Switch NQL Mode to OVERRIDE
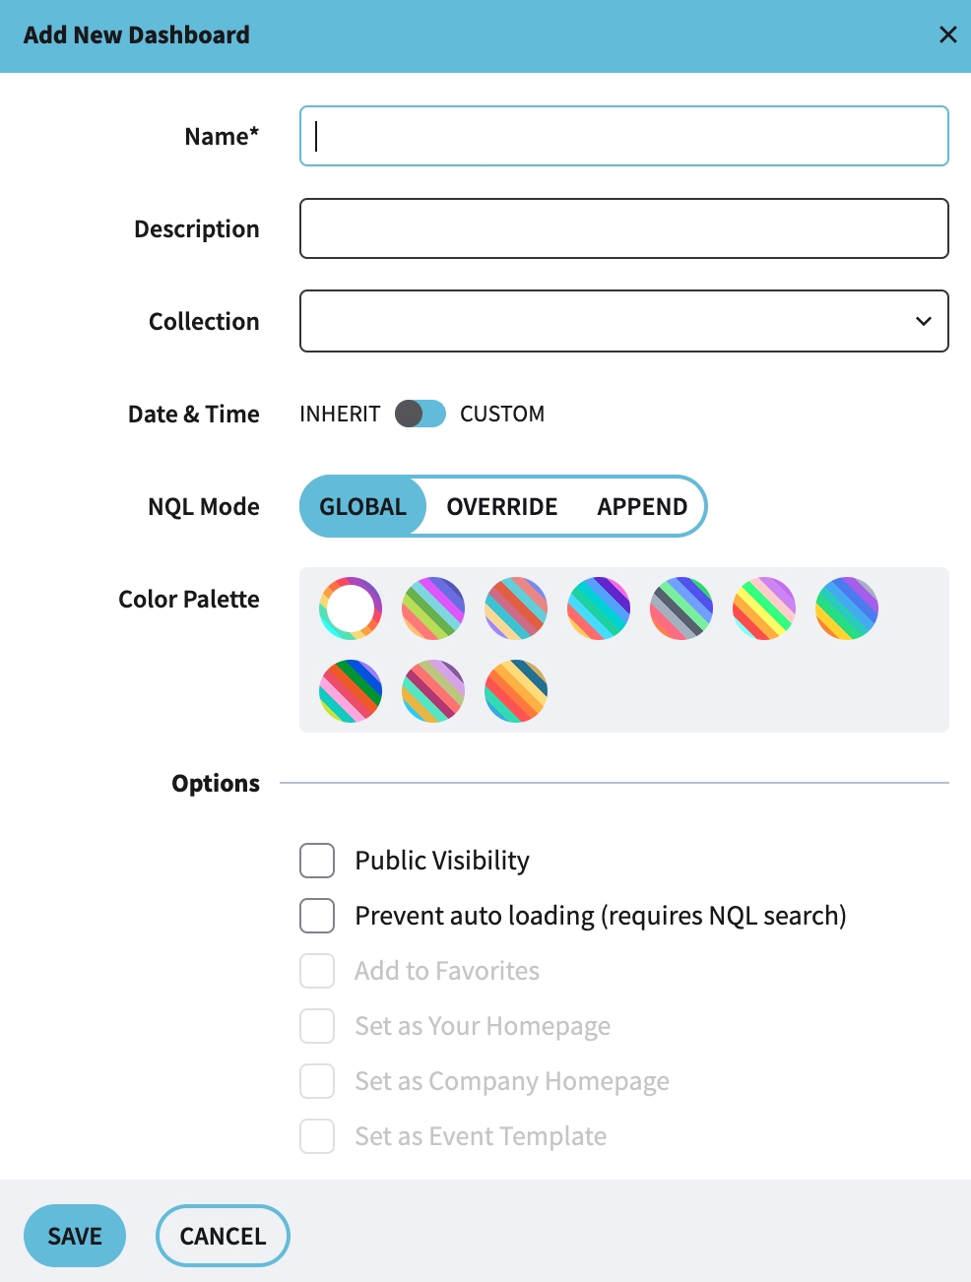 [x=502, y=507]
